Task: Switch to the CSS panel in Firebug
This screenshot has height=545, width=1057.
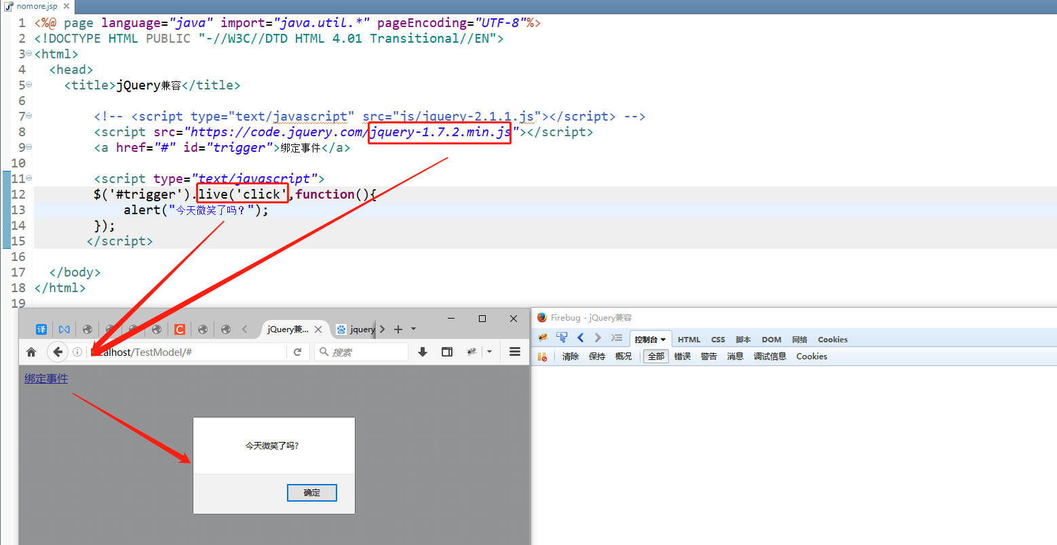Action: [x=718, y=340]
